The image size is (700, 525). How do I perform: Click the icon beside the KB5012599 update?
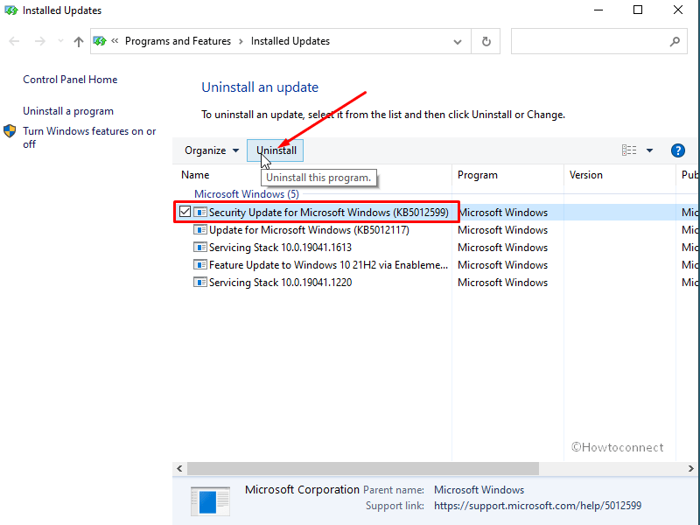click(x=200, y=212)
